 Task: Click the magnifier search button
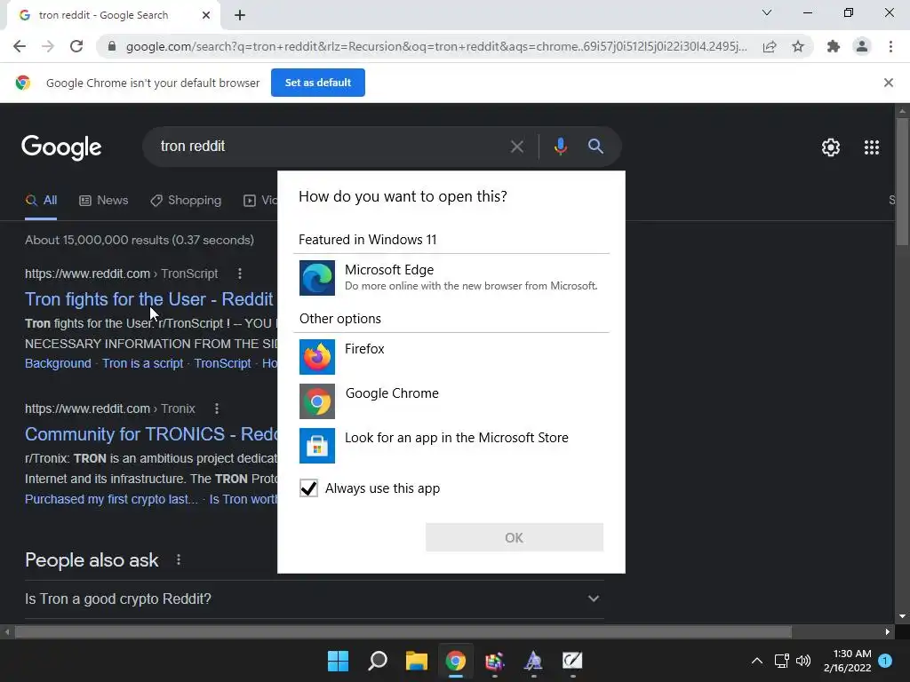[x=595, y=147]
